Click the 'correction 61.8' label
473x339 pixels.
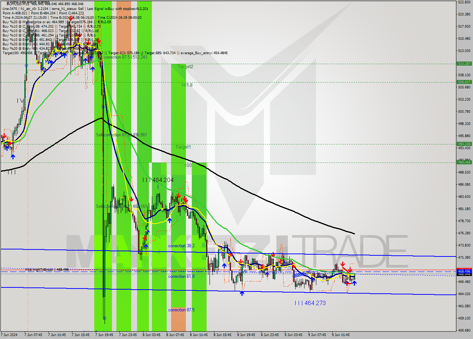(x=181, y=276)
